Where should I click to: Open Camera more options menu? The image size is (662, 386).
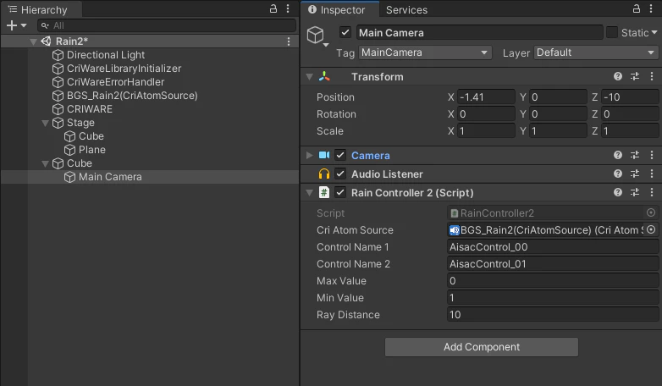tap(652, 155)
